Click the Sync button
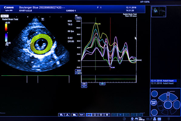This screenshot has width=181, height=121. click(x=82, y=115)
